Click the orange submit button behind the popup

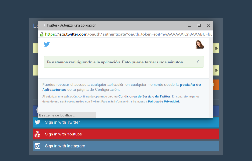(x=216, y=85)
